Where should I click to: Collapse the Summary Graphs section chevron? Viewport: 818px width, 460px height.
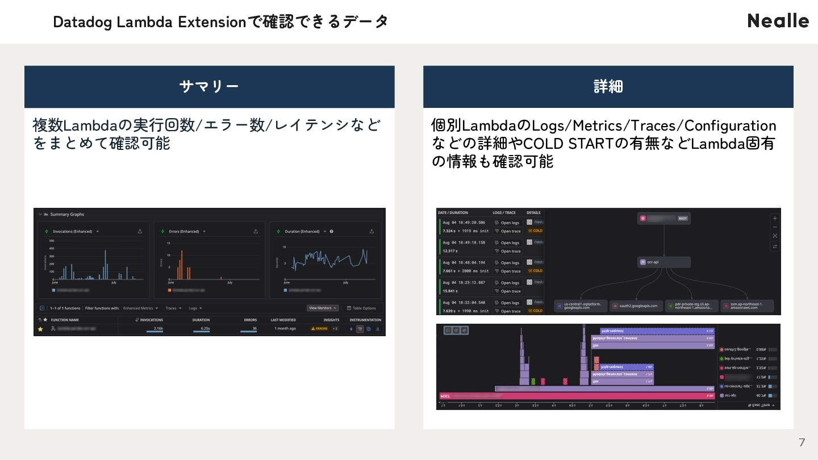click(40, 214)
